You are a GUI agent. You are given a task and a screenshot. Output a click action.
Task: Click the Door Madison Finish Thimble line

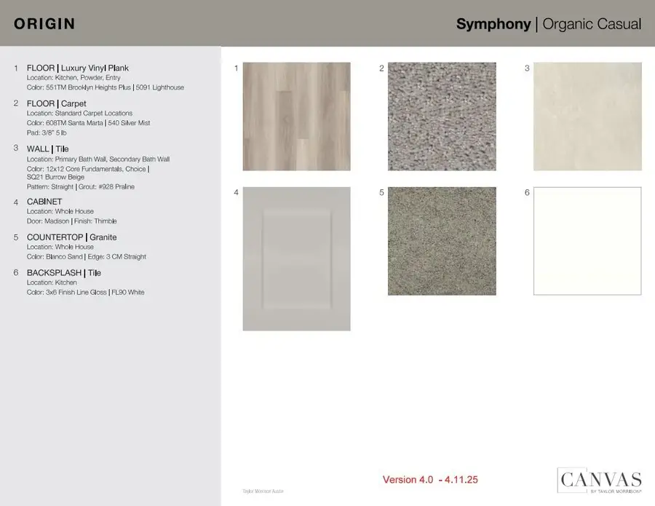(x=71, y=221)
